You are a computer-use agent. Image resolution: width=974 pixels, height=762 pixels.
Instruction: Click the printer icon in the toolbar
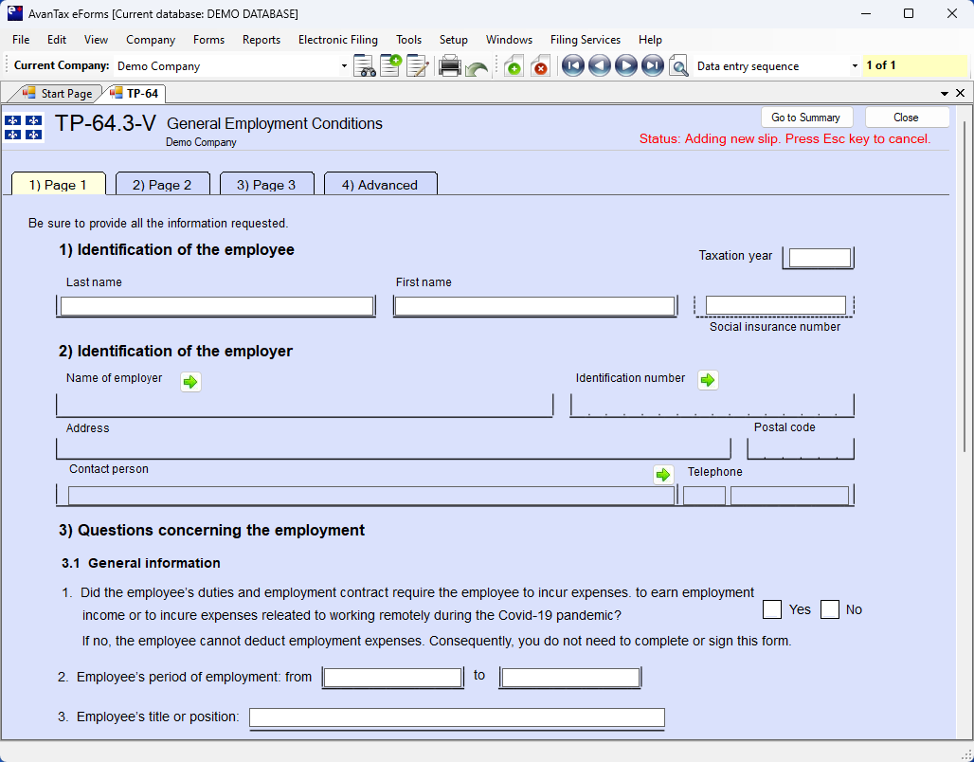click(449, 66)
